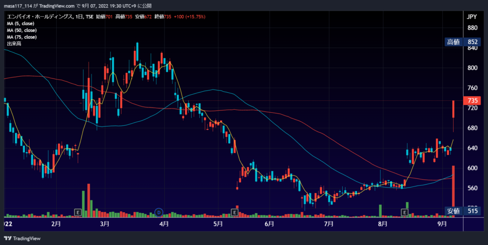The height and width of the screenshot is (245, 488).
Task: Click the 3月 label on time axis
Action: (x=105, y=224)
